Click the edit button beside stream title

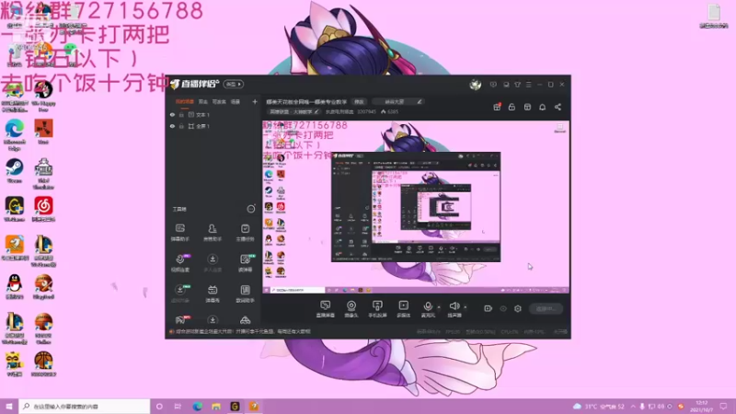(x=359, y=101)
